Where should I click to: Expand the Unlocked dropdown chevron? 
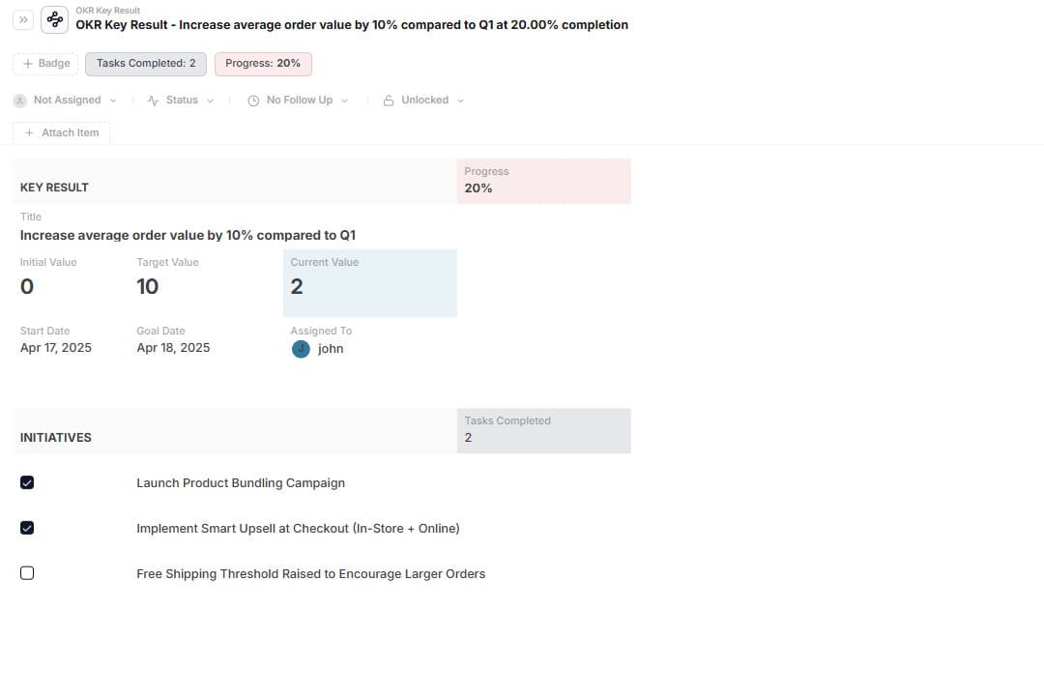(460, 101)
